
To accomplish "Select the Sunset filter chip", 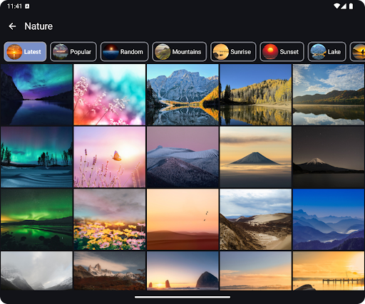I will 282,52.
